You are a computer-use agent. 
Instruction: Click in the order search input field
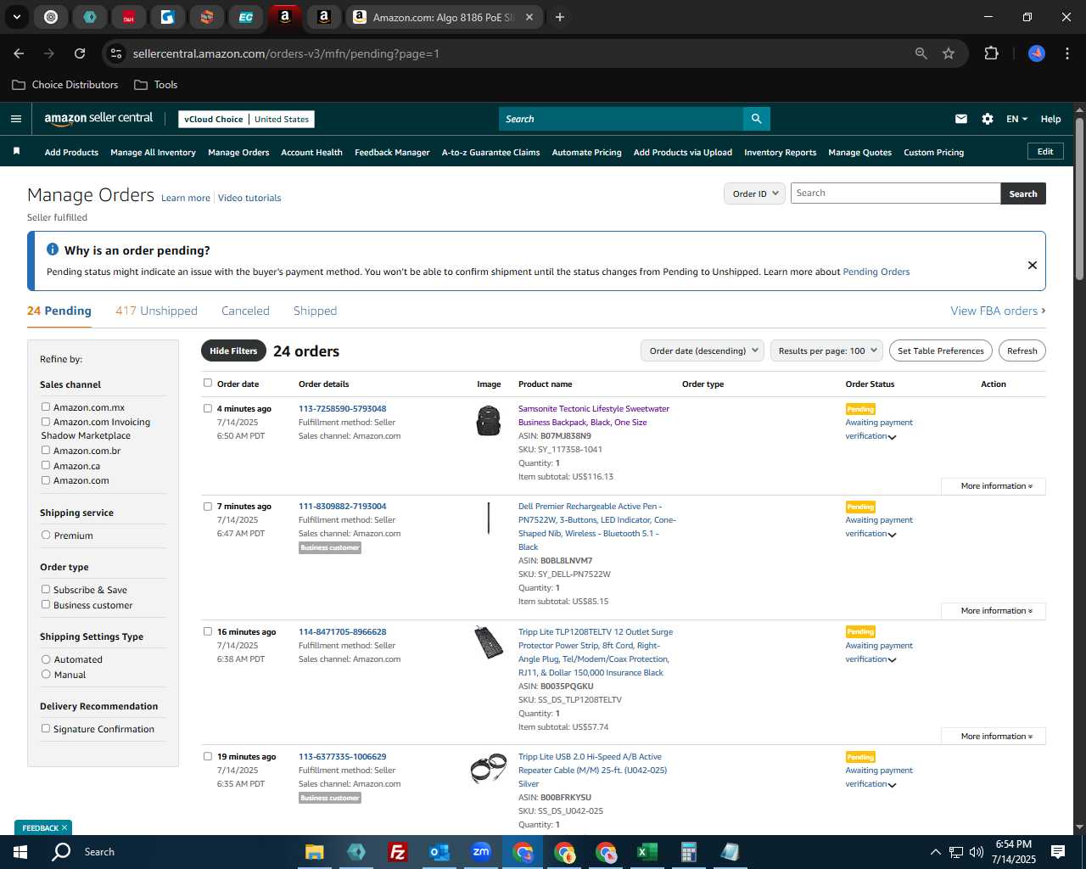pyautogui.click(x=895, y=193)
